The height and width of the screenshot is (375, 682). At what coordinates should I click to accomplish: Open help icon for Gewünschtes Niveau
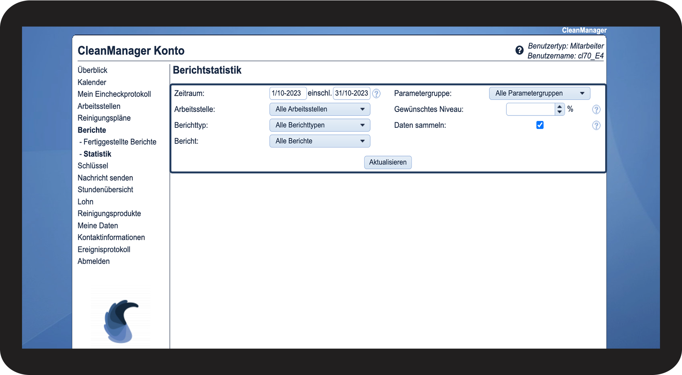(x=596, y=110)
